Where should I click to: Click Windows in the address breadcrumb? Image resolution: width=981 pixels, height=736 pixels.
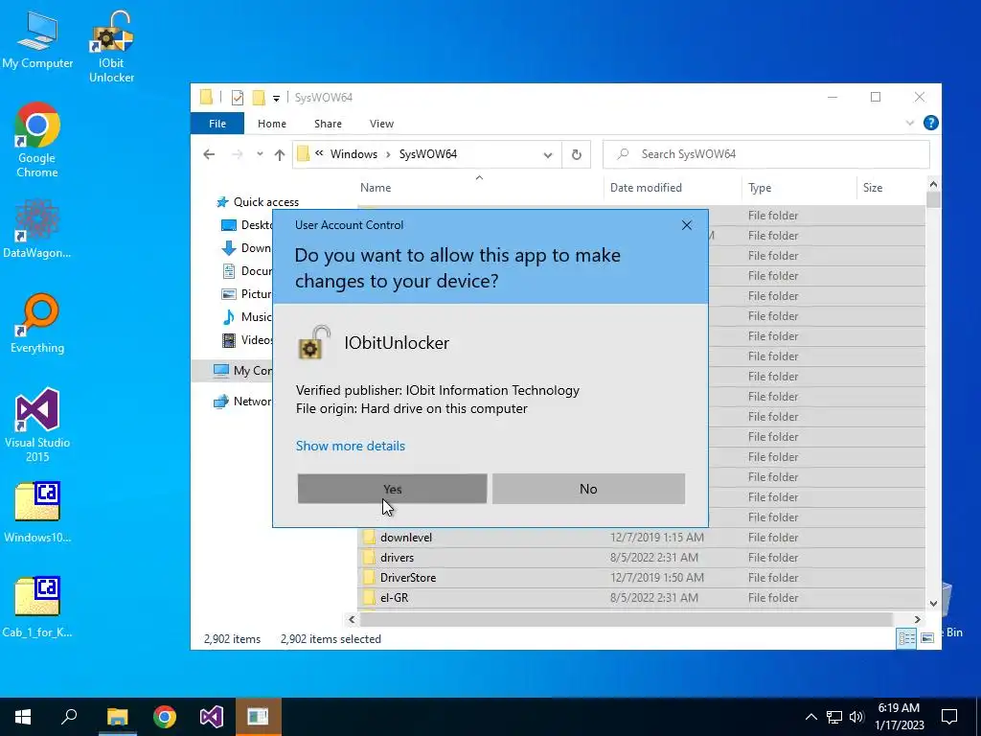click(354, 154)
